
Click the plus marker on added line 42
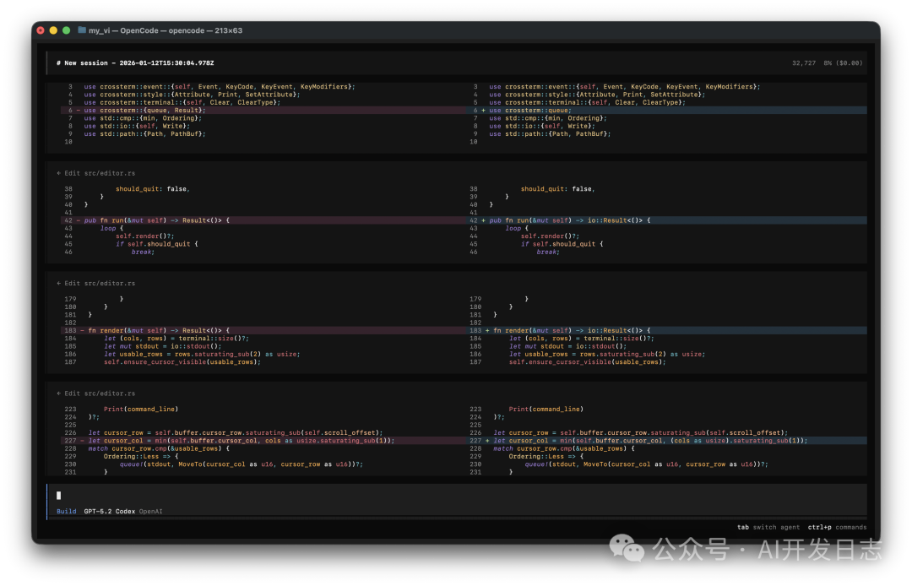(x=483, y=220)
